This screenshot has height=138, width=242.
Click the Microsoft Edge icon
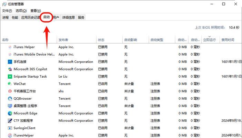coord(10,113)
